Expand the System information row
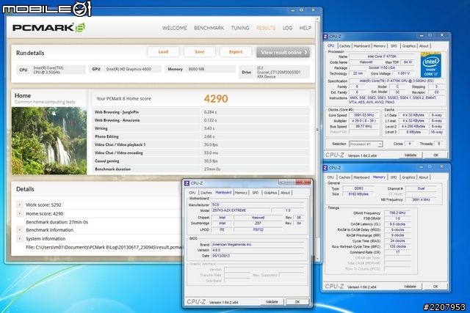 [x=20, y=238]
